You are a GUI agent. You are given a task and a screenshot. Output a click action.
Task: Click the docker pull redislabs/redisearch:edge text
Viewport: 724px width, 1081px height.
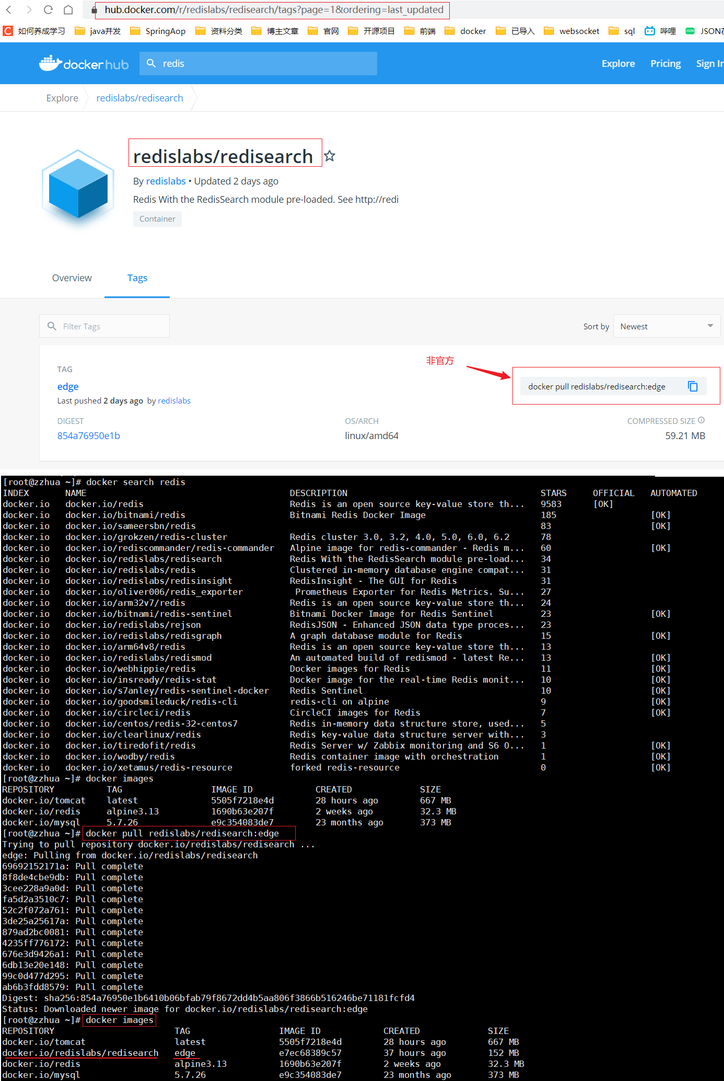click(597, 386)
